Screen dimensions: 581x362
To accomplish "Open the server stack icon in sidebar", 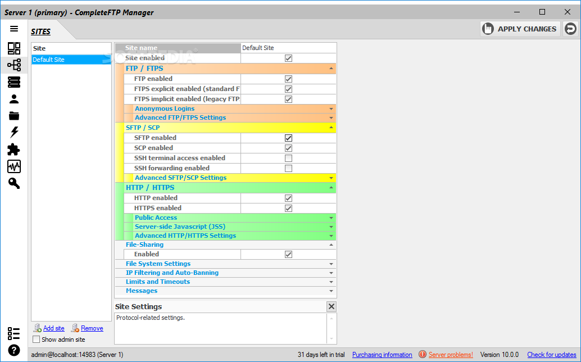I will point(14,82).
